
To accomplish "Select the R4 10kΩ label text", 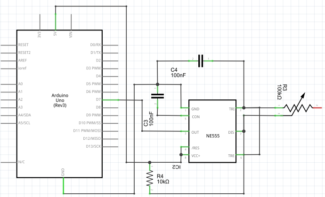I will (x=163, y=179).
